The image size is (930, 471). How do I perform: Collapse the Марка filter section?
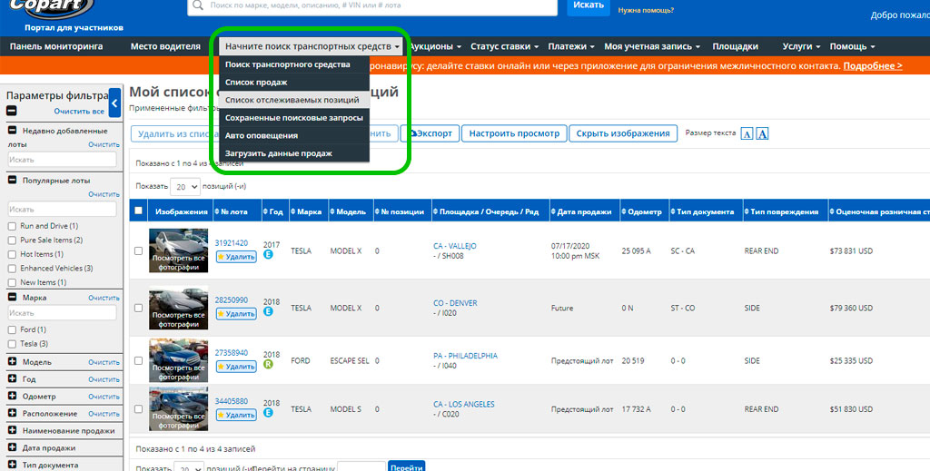[x=12, y=298]
